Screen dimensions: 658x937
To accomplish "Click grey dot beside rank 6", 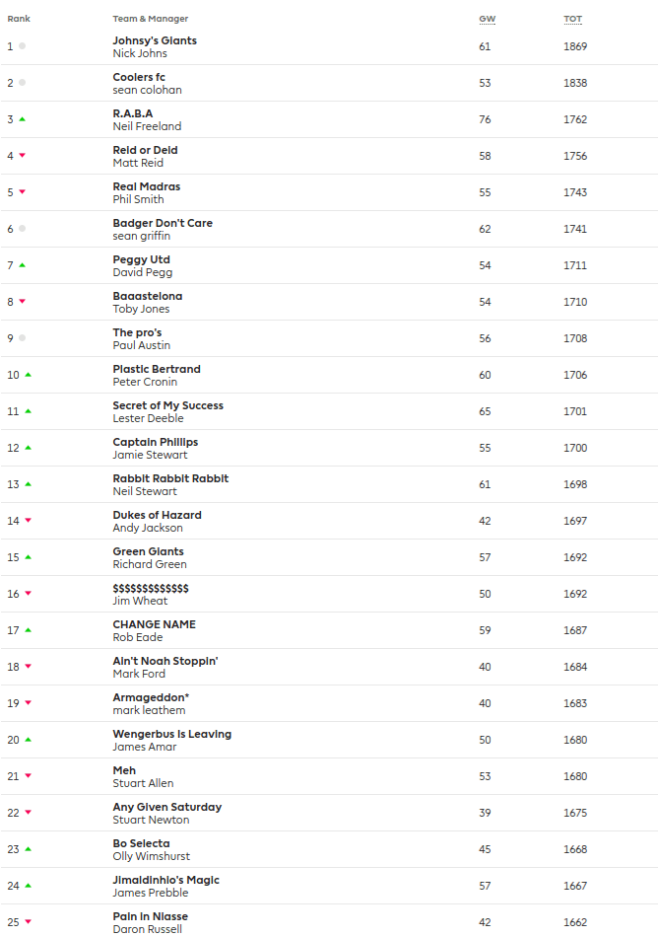I will coord(22,229).
